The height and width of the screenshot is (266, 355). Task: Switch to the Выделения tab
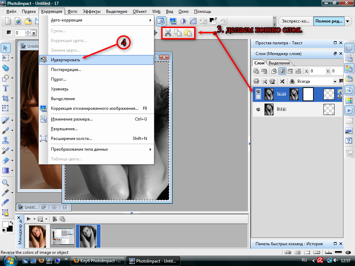point(279,63)
